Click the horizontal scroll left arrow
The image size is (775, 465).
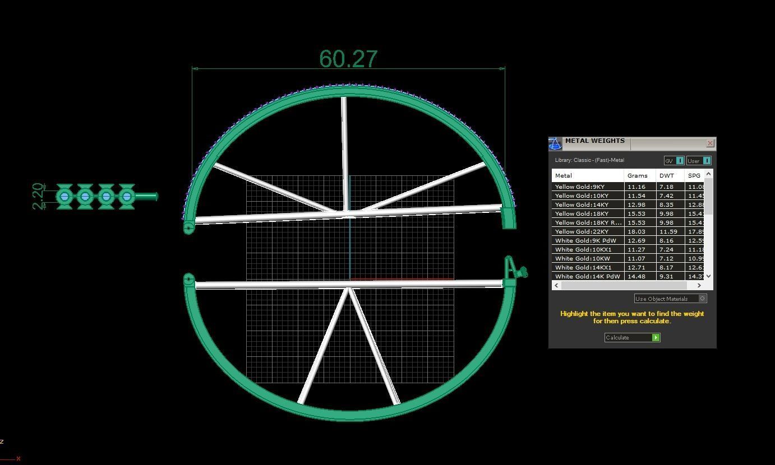coord(556,285)
